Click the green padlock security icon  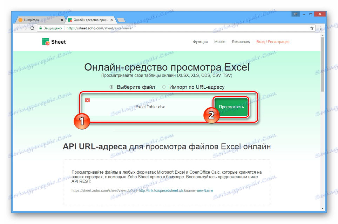pyautogui.click(x=40, y=28)
